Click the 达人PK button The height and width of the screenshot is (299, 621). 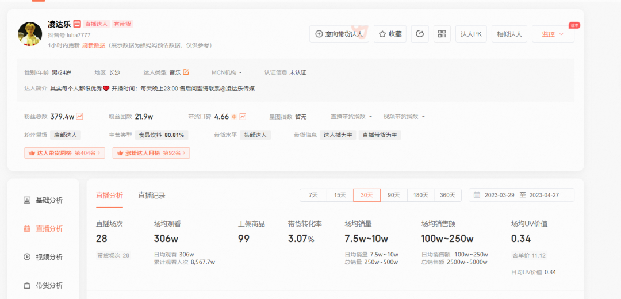tap(471, 34)
